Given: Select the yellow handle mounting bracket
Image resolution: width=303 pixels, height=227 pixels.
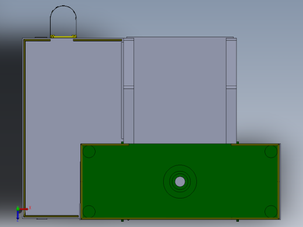Looking at the screenshot, I should coord(64,37).
